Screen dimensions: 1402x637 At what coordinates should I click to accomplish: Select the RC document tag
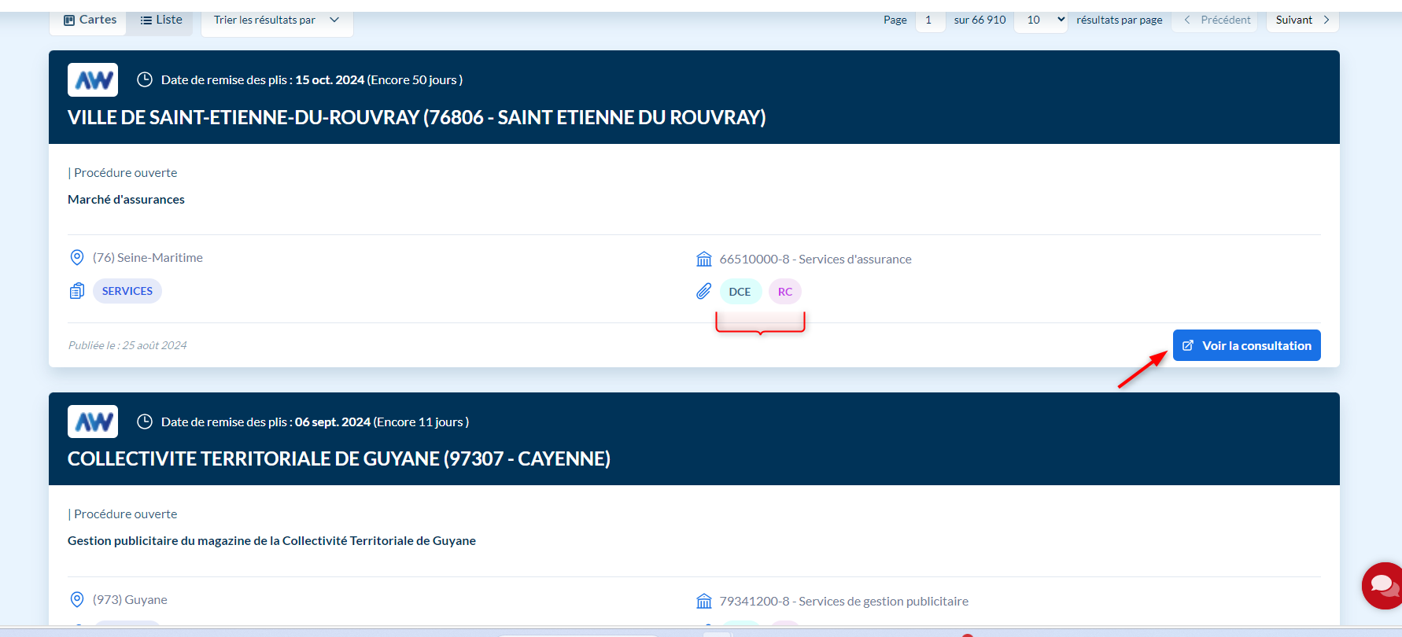[x=784, y=292]
